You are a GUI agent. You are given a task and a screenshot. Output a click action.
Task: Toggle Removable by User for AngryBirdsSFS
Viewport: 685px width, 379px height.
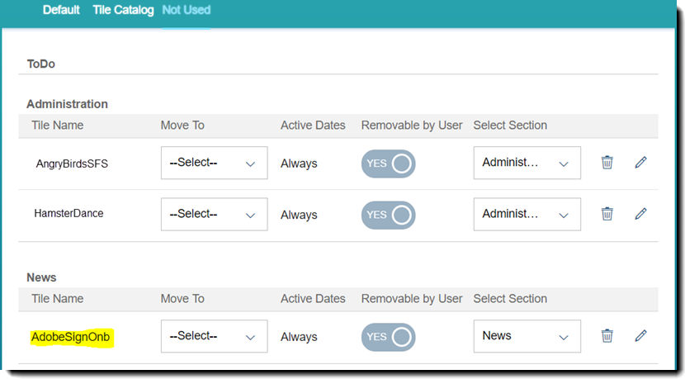pyautogui.click(x=388, y=163)
